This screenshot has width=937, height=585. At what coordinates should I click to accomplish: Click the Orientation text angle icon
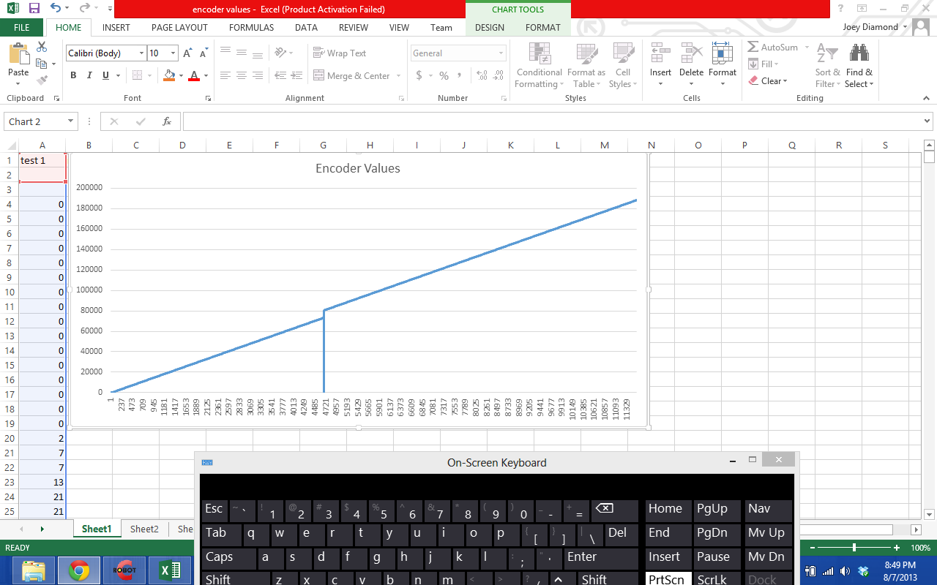coord(280,53)
